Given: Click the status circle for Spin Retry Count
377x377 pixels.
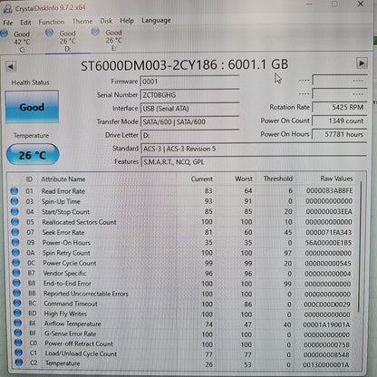Looking at the screenshot, I should click(15, 253).
